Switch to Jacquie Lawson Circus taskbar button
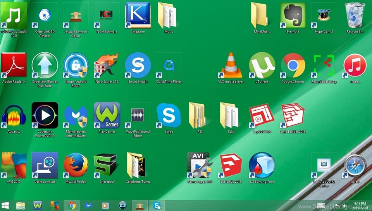This screenshot has height=211, width=372. point(139,206)
